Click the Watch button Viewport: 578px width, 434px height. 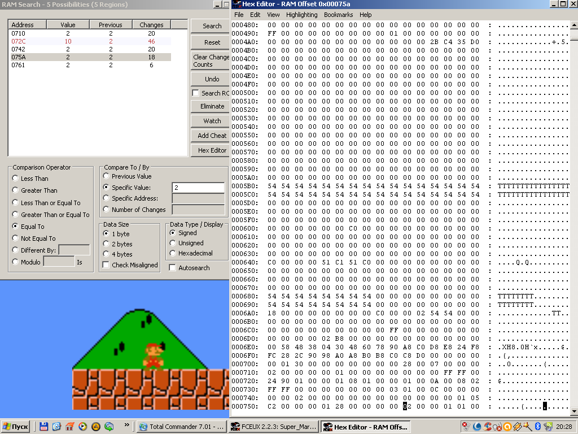pyautogui.click(x=211, y=121)
